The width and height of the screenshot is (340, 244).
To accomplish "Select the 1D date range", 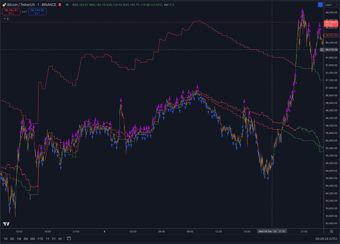I will click(x=6, y=239).
